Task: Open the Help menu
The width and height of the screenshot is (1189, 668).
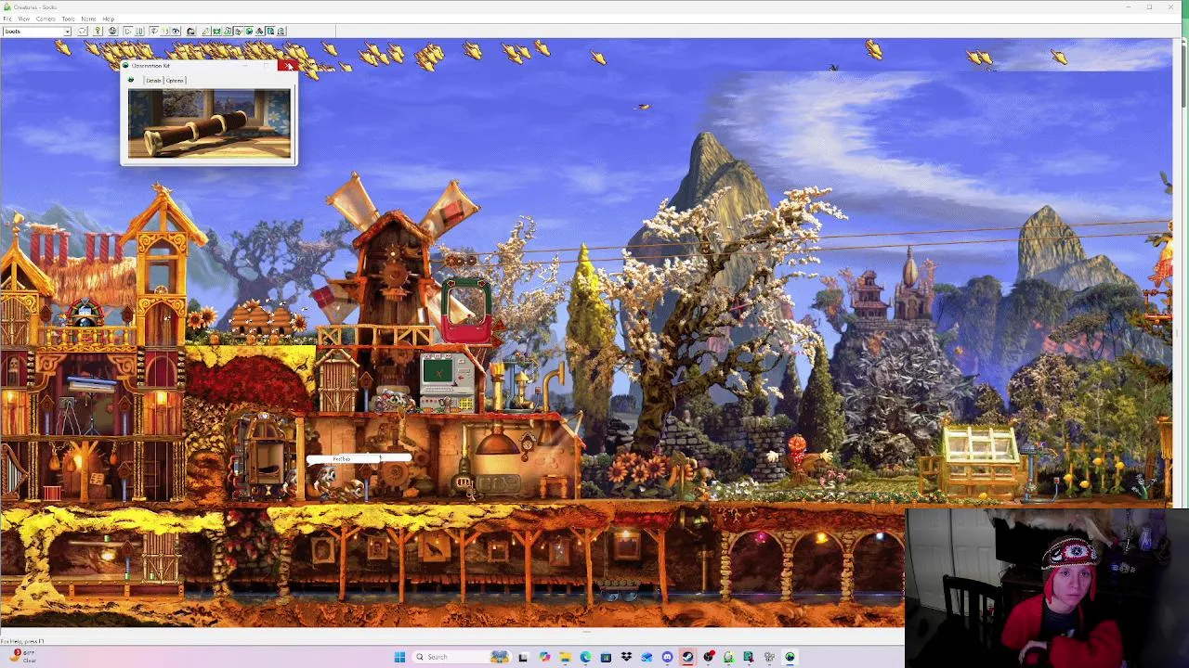Action: (x=109, y=19)
